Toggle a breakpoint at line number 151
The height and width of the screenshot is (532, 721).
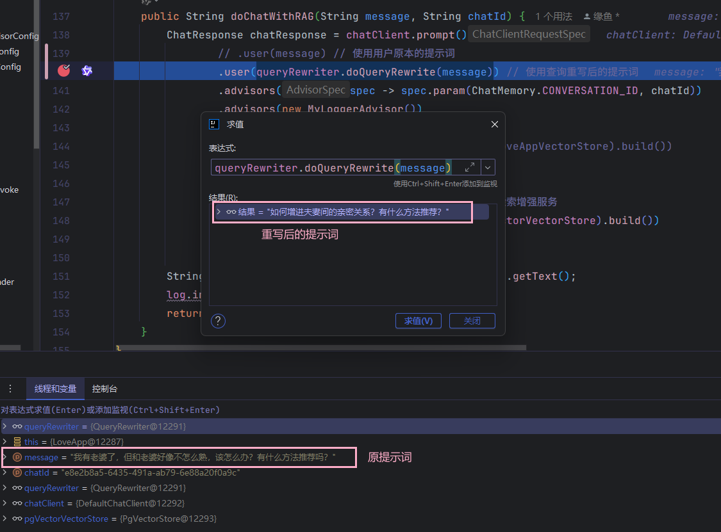[x=60, y=277]
